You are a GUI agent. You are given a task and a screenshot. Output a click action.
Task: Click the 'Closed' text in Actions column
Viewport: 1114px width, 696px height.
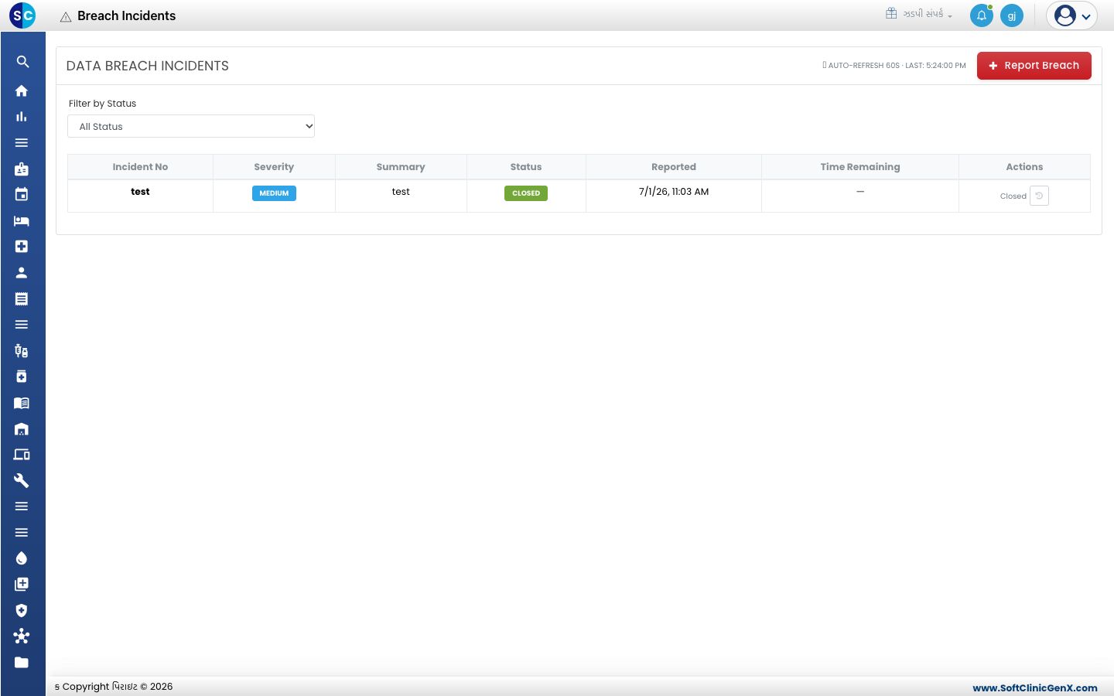tap(1013, 196)
